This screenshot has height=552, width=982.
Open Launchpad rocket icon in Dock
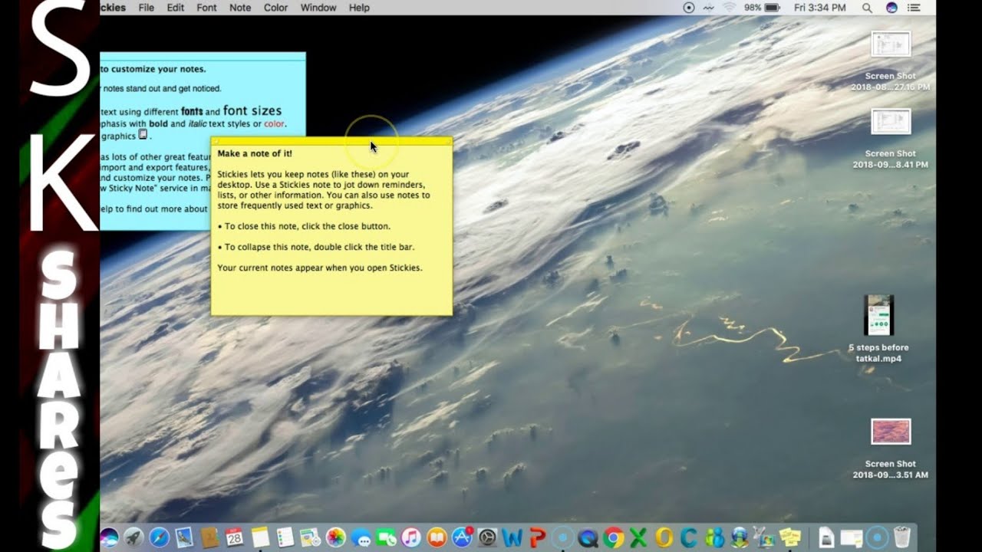pyautogui.click(x=133, y=537)
